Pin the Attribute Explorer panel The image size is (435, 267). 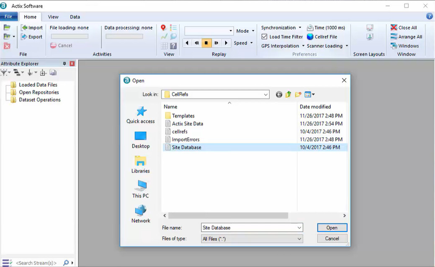click(64, 63)
